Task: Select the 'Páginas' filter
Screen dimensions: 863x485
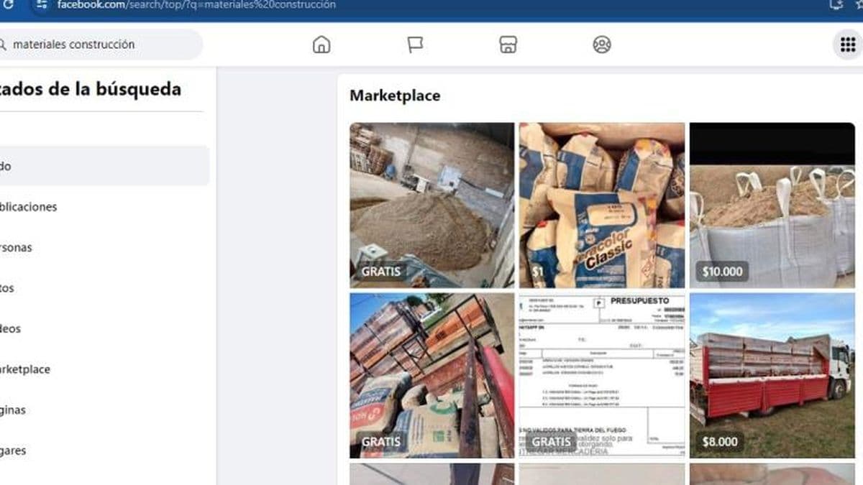Action: (x=105, y=410)
